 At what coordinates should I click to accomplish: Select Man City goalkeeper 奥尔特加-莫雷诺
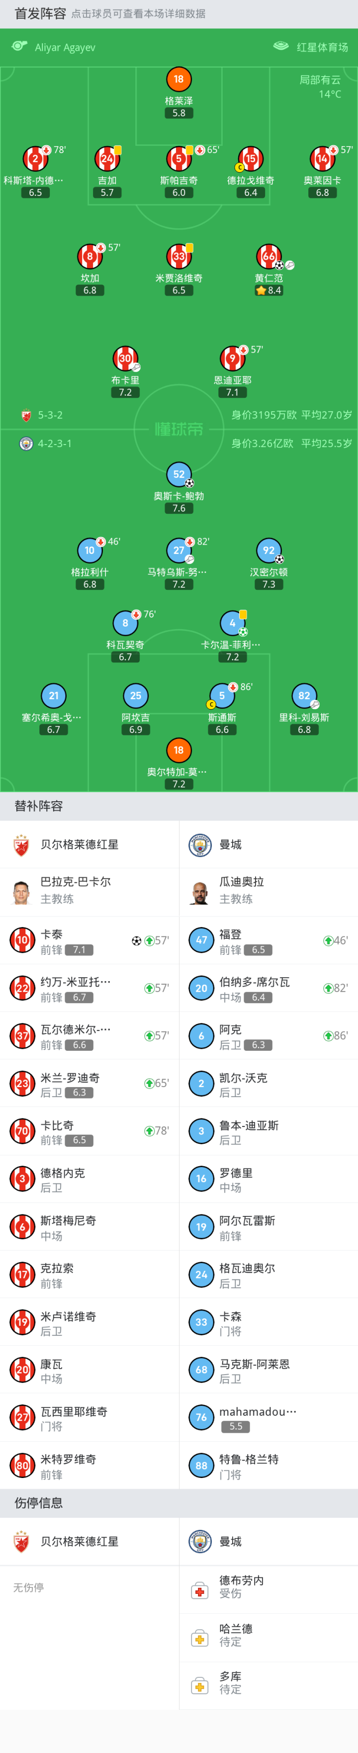pos(179,750)
